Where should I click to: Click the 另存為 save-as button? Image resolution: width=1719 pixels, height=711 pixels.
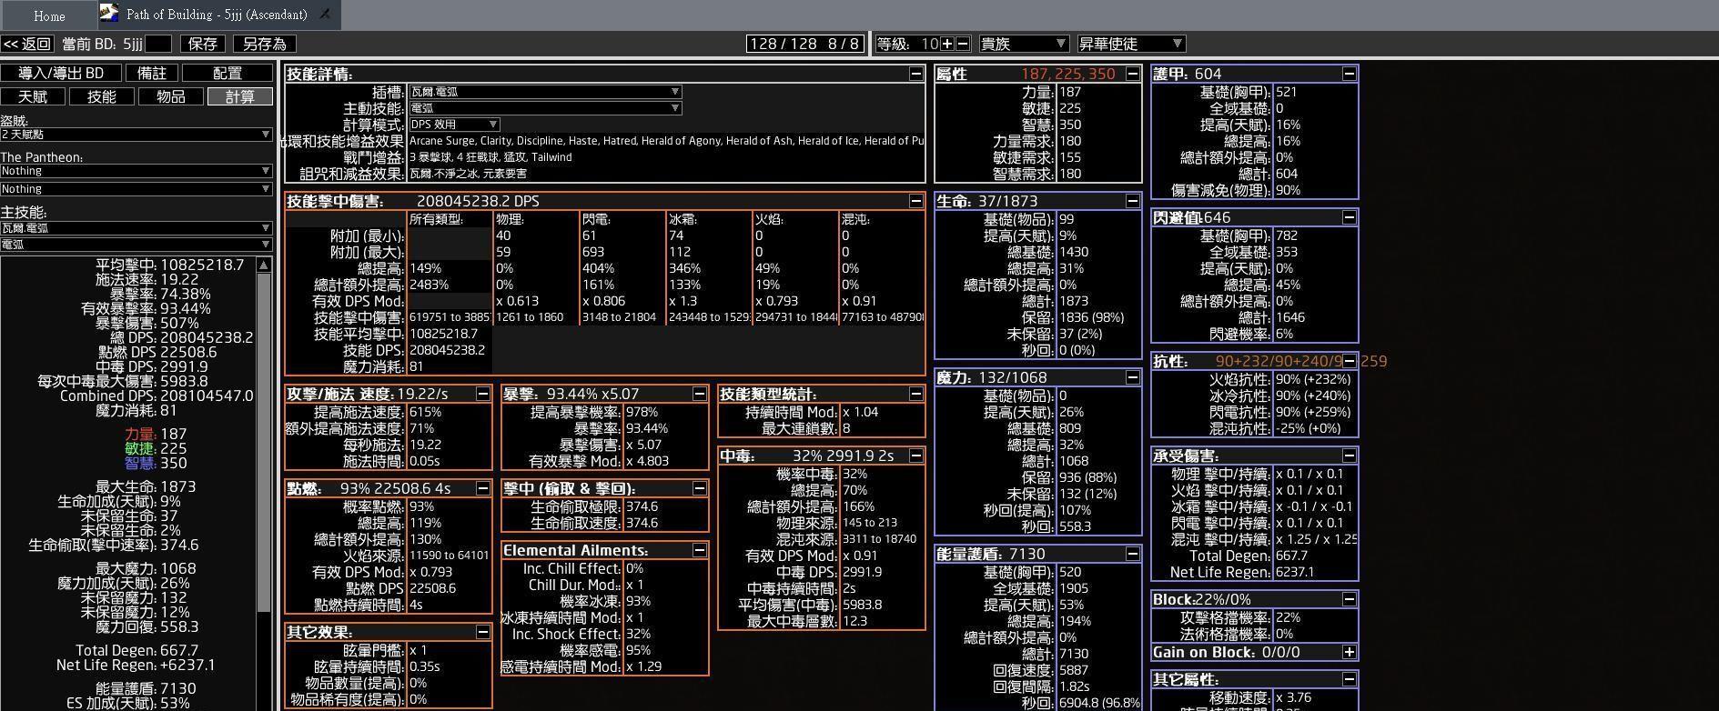264,44
